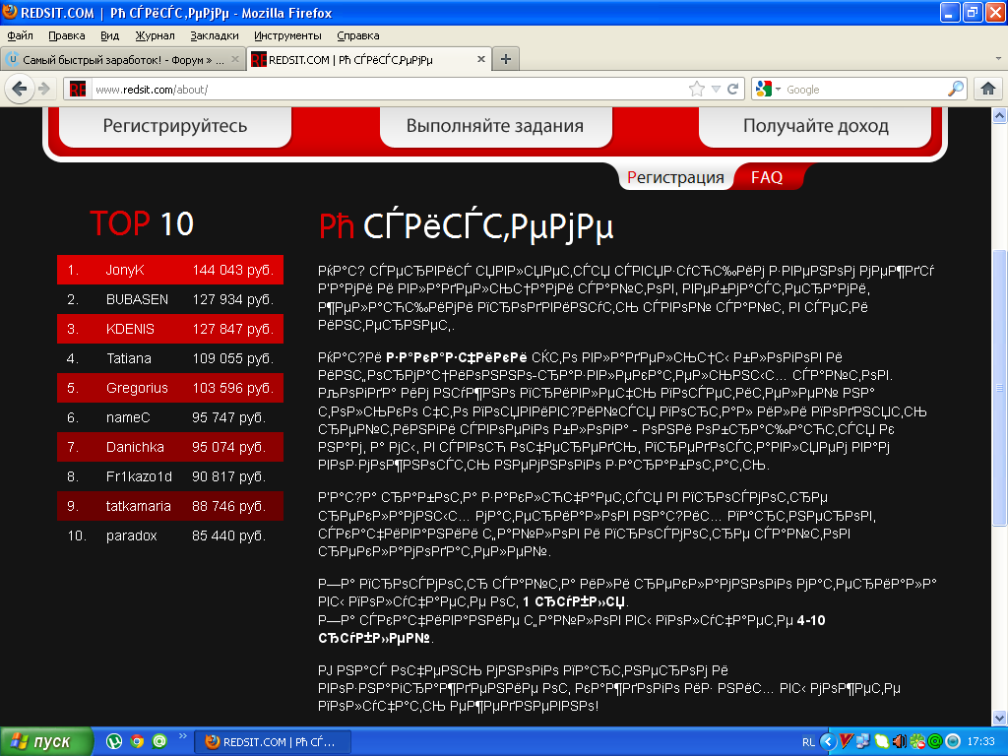Open the address bar history dropdown arrow
Screen dimensions: 1008x756
pos(716,90)
